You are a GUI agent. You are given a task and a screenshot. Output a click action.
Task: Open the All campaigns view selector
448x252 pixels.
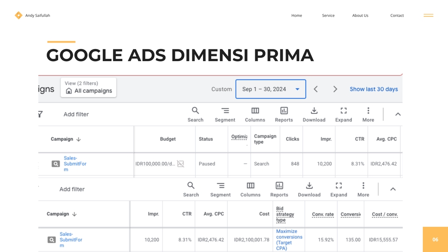[x=89, y=91]
